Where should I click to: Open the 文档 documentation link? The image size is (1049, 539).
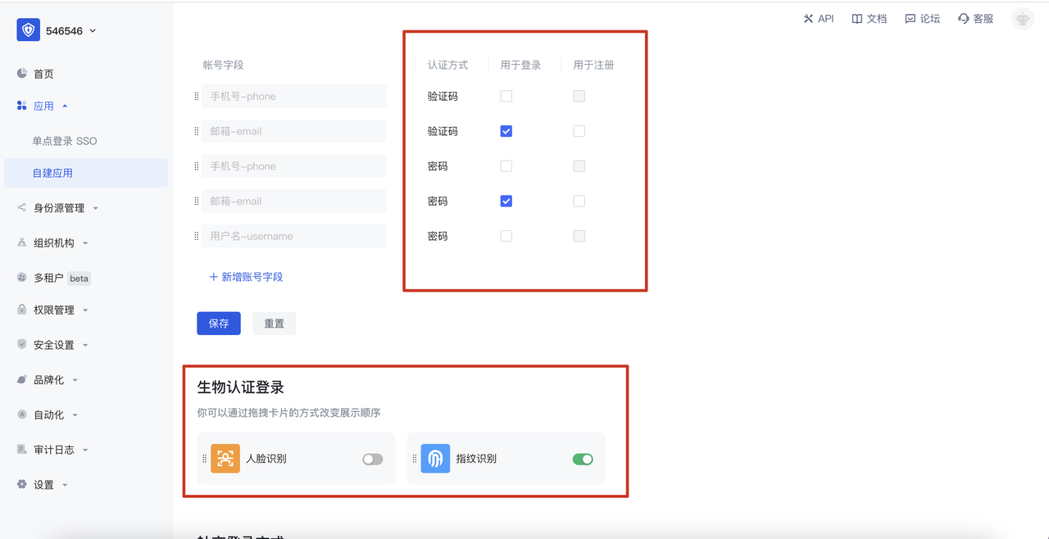pos(868,18)
